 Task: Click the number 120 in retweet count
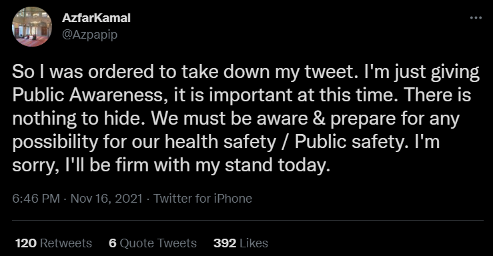(26, 243)
